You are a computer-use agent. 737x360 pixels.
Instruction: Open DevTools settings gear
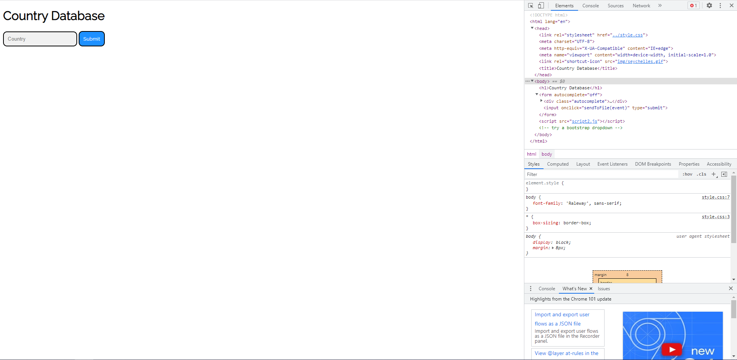point(709,5)
